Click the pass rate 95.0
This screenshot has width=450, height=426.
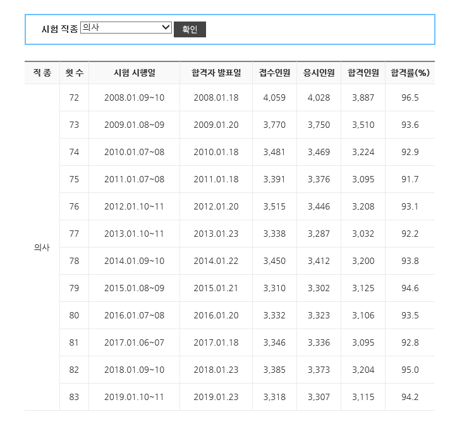pyautogui.click(x=410, y=370)
